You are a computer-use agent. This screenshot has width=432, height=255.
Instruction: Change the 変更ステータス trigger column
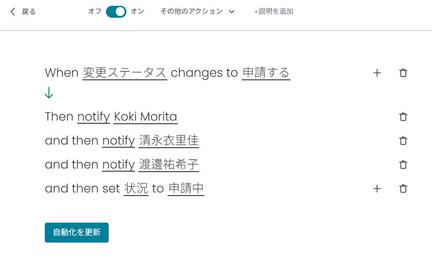tap(125, 73)
